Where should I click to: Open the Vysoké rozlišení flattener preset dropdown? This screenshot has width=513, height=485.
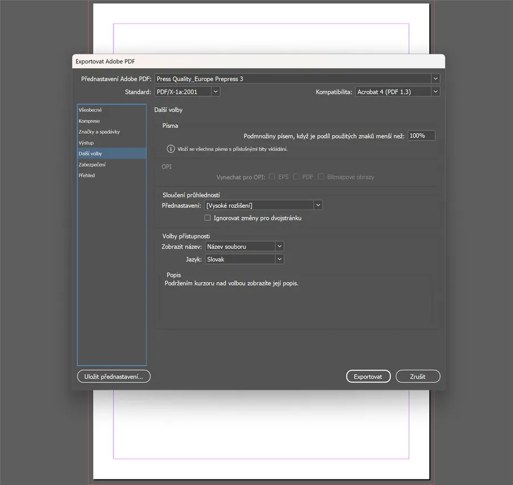[263, 205]
